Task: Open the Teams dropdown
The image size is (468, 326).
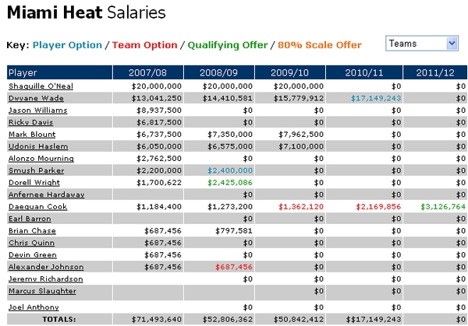Action: [x=422, y=44]
